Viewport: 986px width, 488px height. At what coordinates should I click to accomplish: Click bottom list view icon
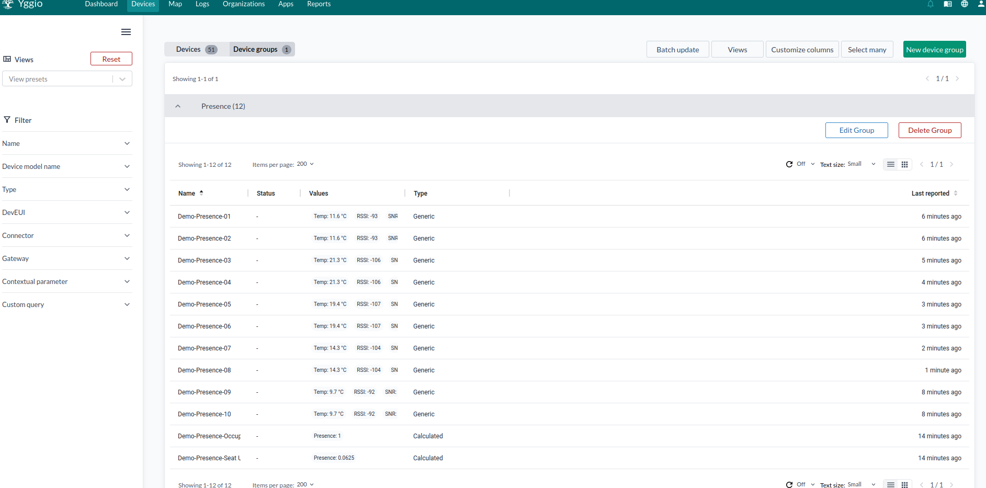click(891, 485)
